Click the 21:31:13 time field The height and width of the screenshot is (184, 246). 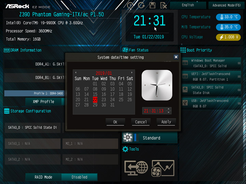pyautogui.click(x=154, y=111)
